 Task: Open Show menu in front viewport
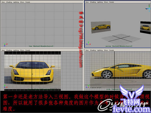coord(22,50)
